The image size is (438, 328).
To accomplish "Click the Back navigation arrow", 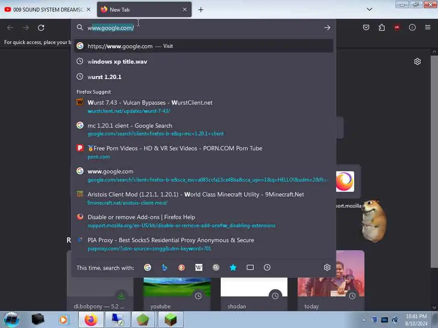I will click(10, 28).
